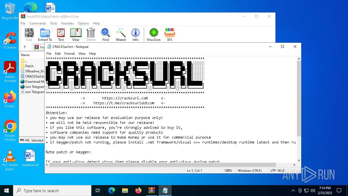The width and height of the screenshot is (348, 196).
Task: Click Firefox icon in the taskbar
Action: point(138,191)
